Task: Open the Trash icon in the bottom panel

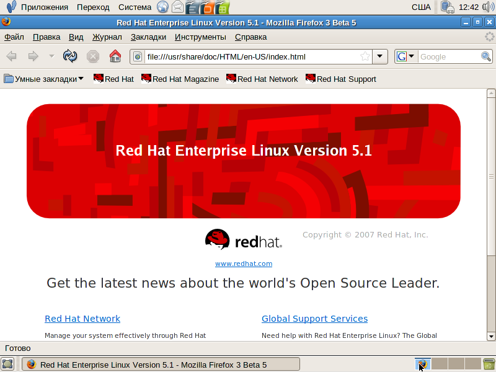Action: [489, 365]
